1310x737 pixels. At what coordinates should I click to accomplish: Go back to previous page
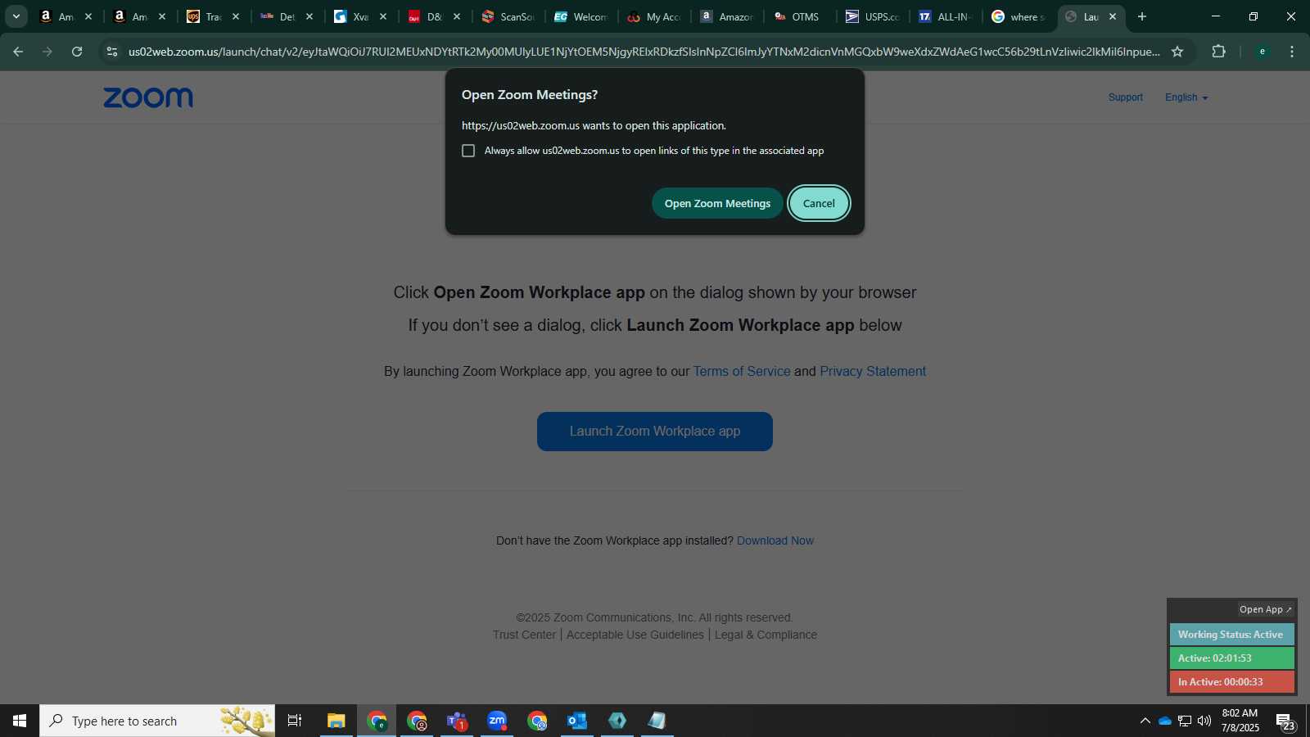point(18,52)
